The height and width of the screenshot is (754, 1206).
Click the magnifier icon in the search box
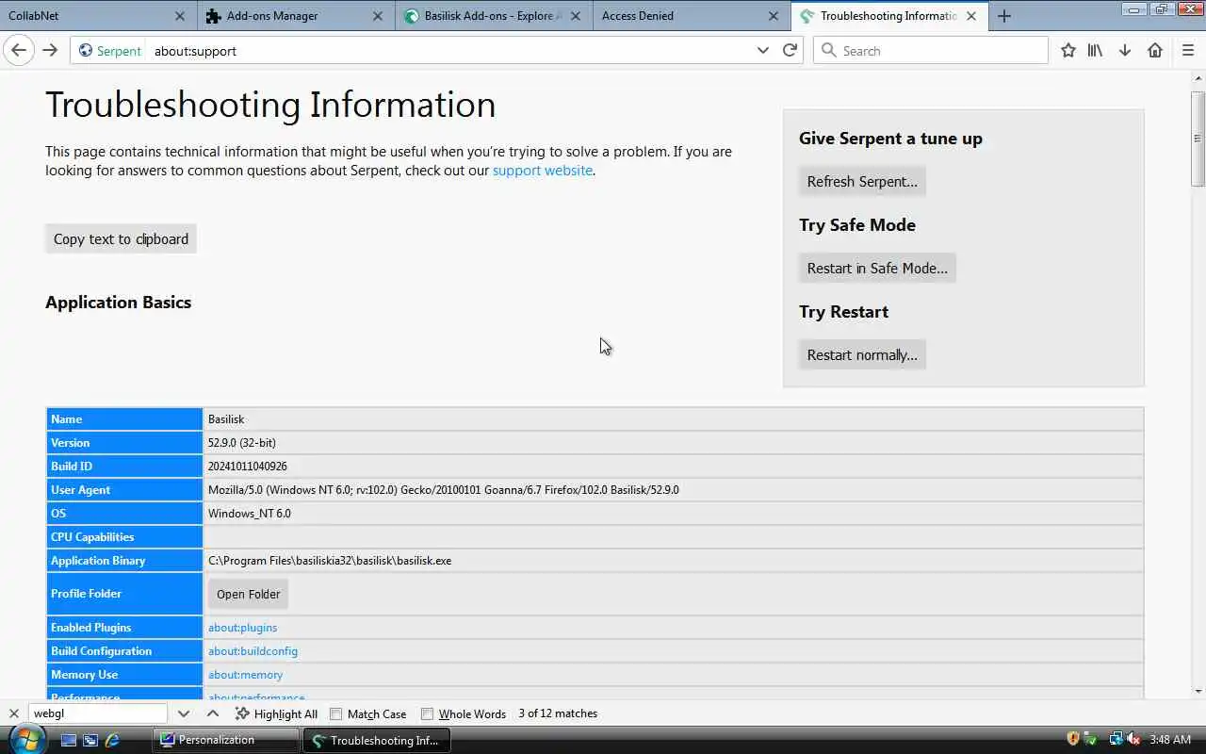click(x=829, y=51)
